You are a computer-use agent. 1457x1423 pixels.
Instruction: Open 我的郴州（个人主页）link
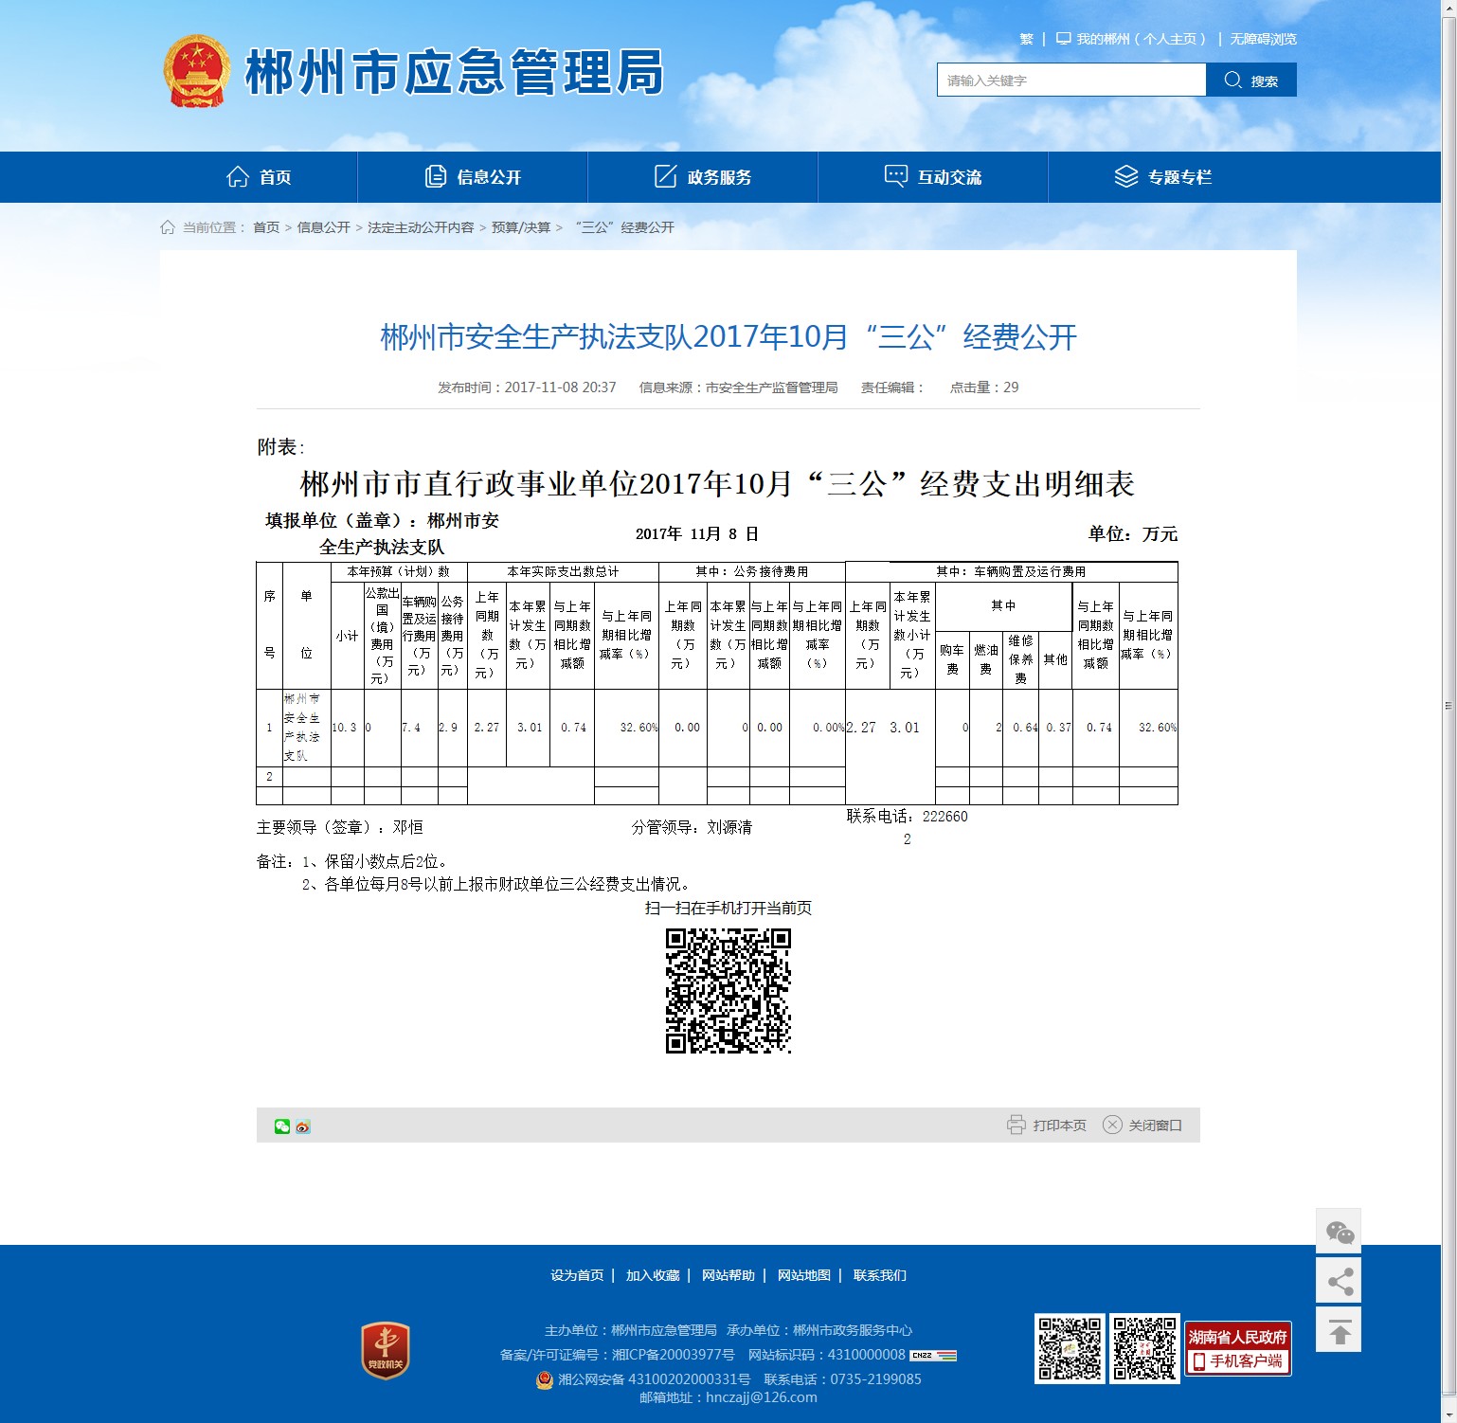pos(1142,39)
